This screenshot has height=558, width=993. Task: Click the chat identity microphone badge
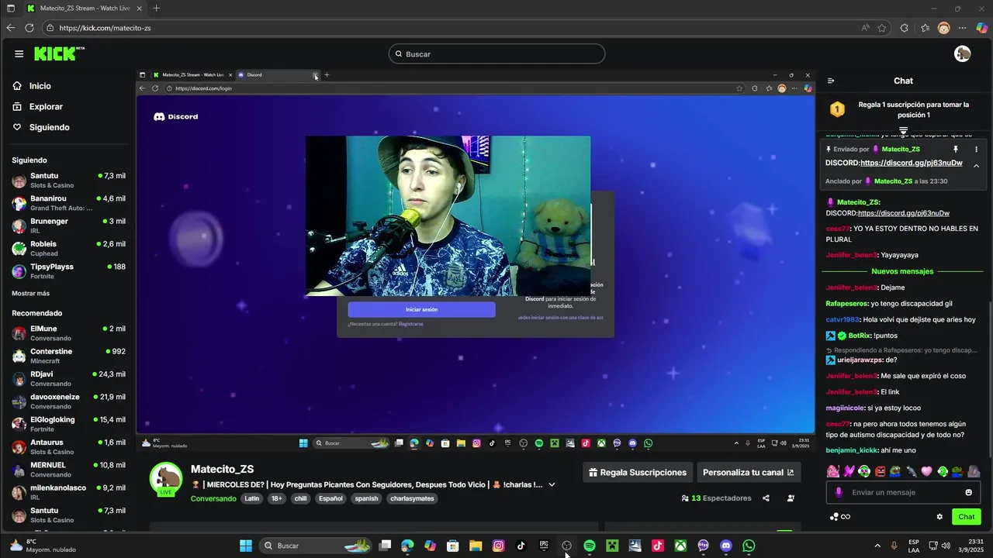click(838, 492)
